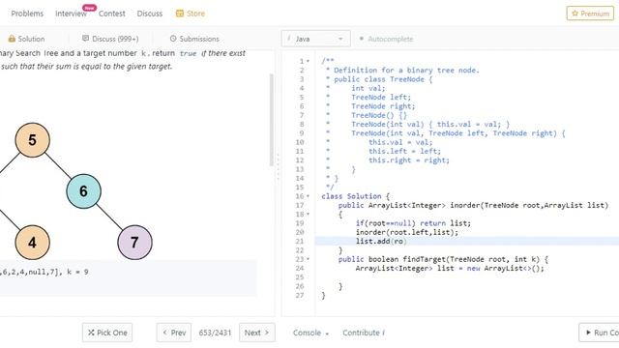This screenshot has height=348, width=619.
Task: Collapse findTarget method at line 23
Action: click(308, 259)
